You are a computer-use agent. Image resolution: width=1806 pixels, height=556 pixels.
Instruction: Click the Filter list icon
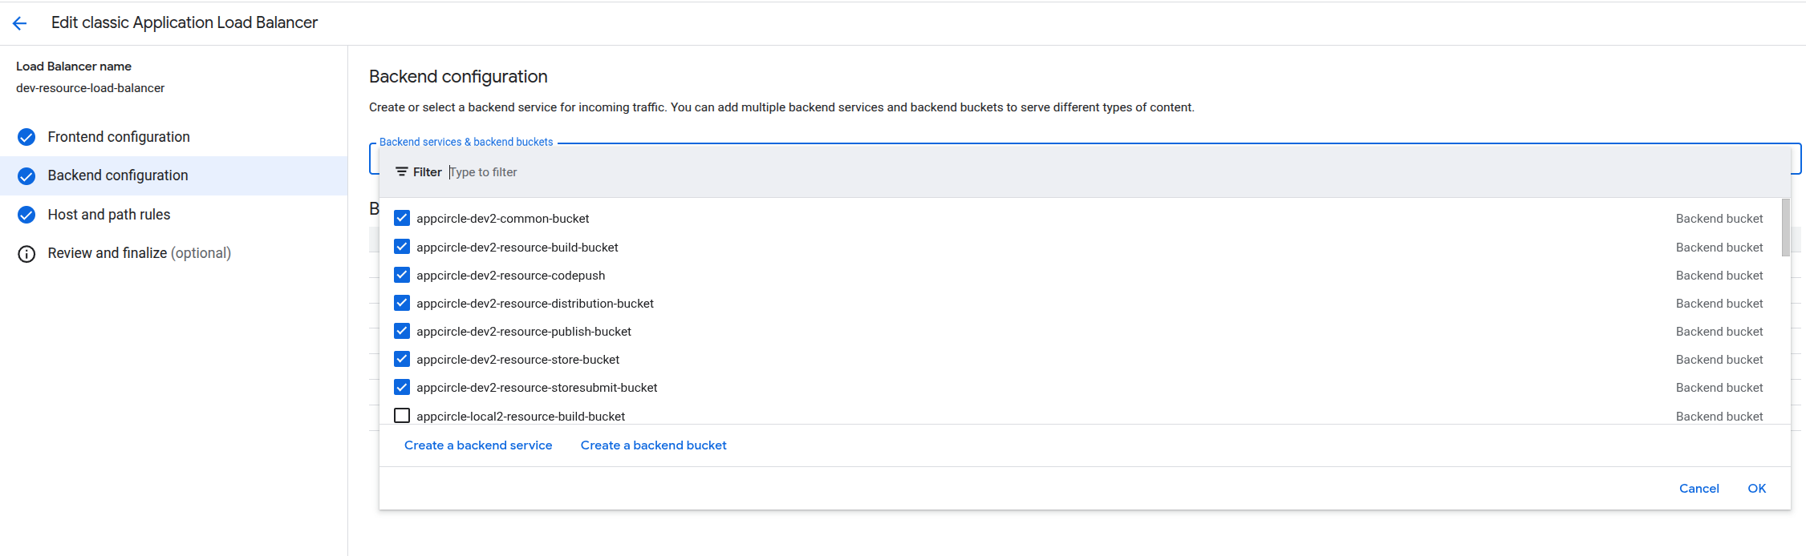point(402,172)
